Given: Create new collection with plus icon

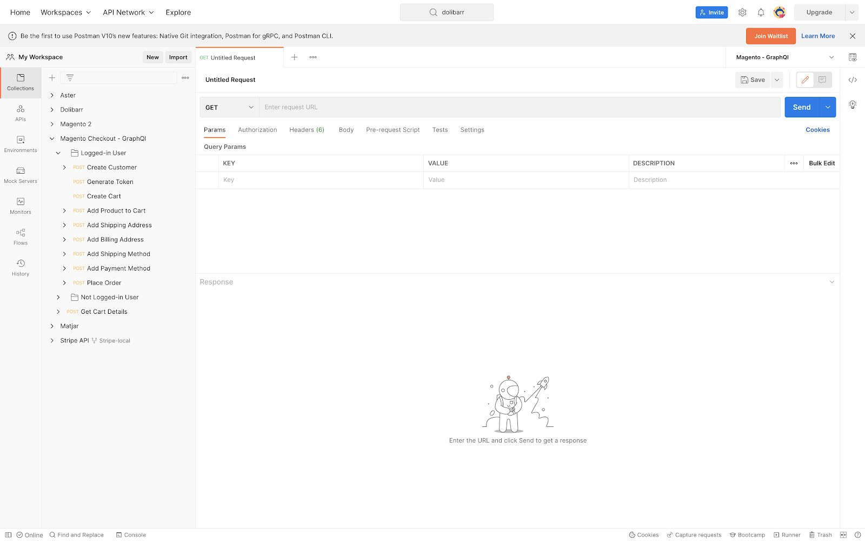Looking at the screenshot, I should tap(52, 78).
